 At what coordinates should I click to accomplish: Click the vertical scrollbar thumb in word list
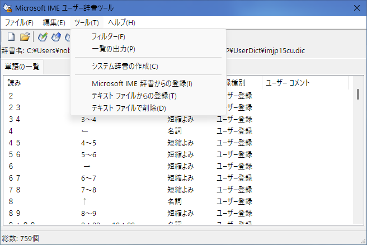[x=358, y=94]
